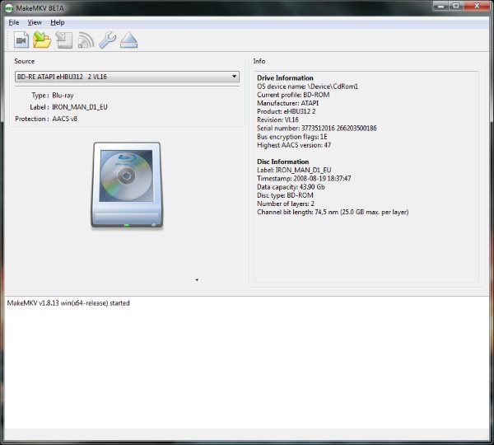Click the 'Data capacity: 43.90 Gb' line
Viewport: 494px width, 445px height.
tap(291, 187)
